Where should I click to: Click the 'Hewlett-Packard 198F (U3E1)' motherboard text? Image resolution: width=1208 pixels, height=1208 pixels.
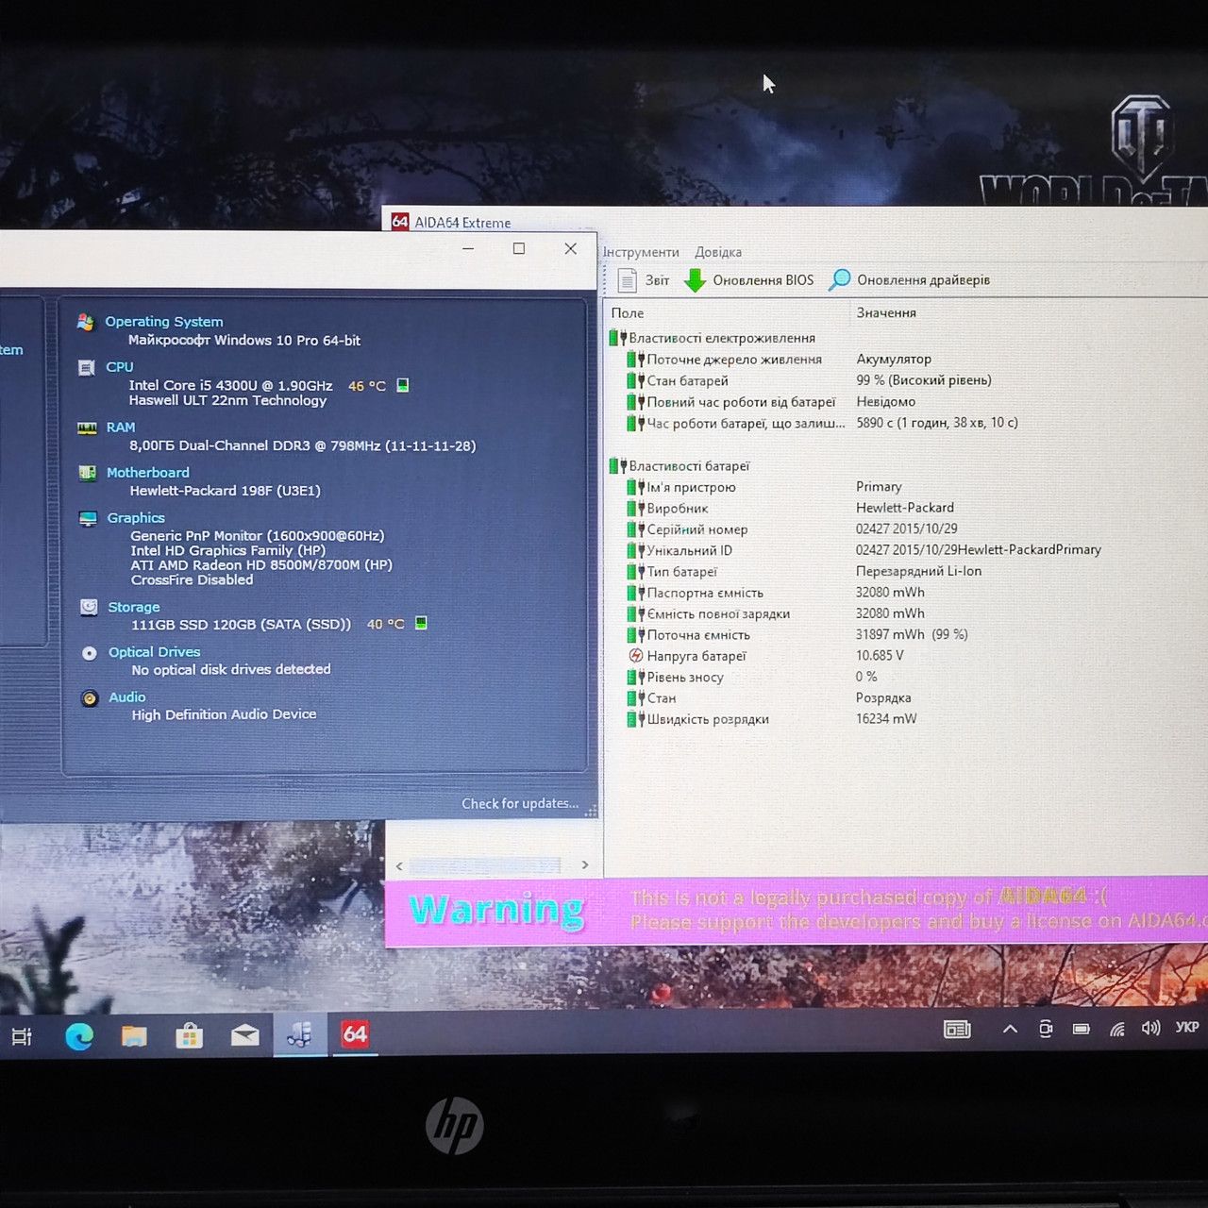pos(226,491)
